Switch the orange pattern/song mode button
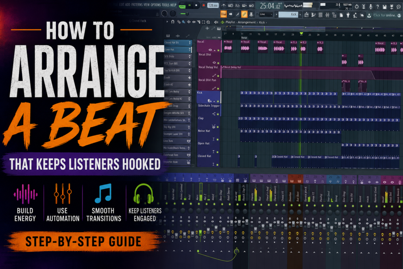Screen dimensions: 403x269 (x=224, y=14)
